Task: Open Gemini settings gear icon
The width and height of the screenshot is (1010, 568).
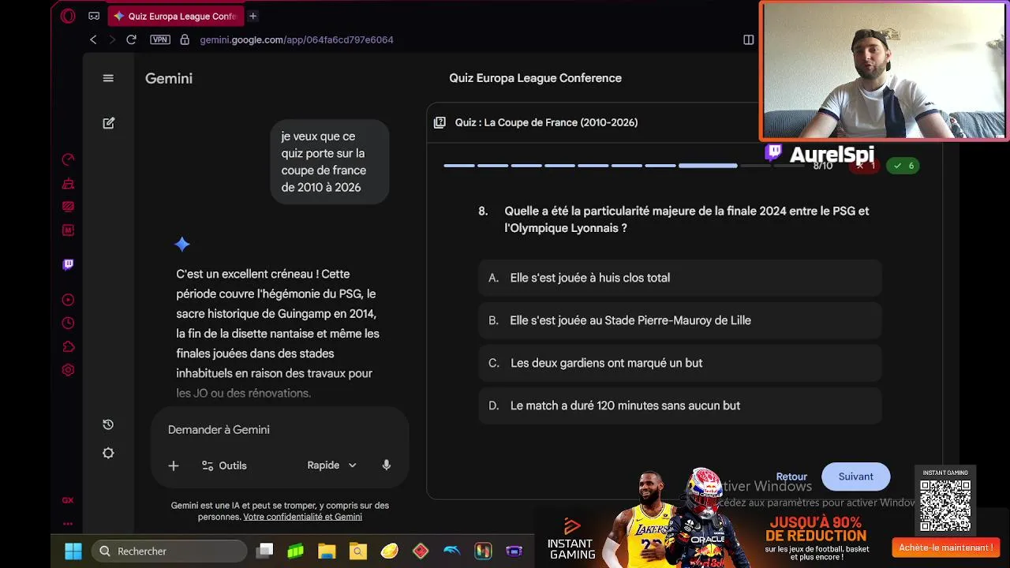Action: click(108, 453)
